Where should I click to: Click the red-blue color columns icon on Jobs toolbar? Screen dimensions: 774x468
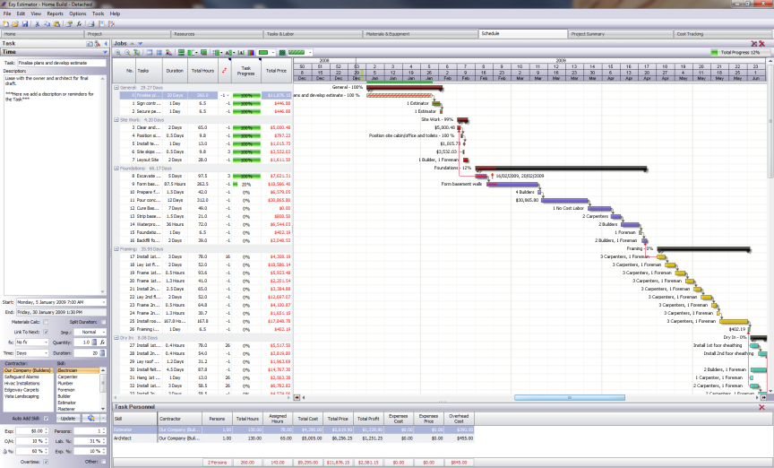[x=251, y=52]
